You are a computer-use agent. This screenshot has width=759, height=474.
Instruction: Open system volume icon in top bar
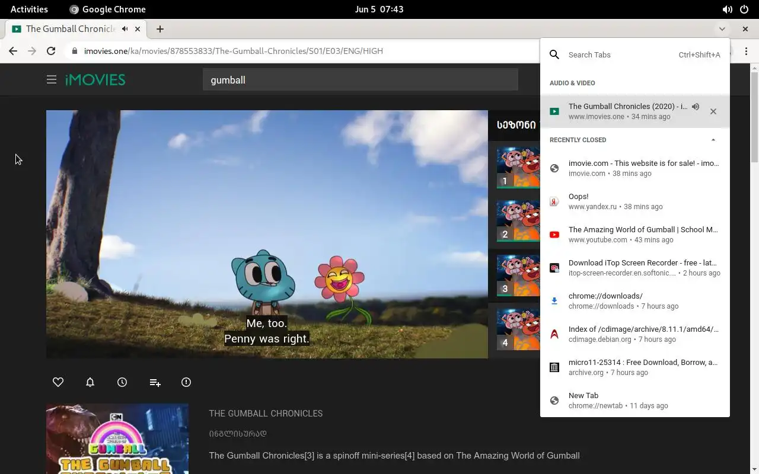click(x=727, y=9)
